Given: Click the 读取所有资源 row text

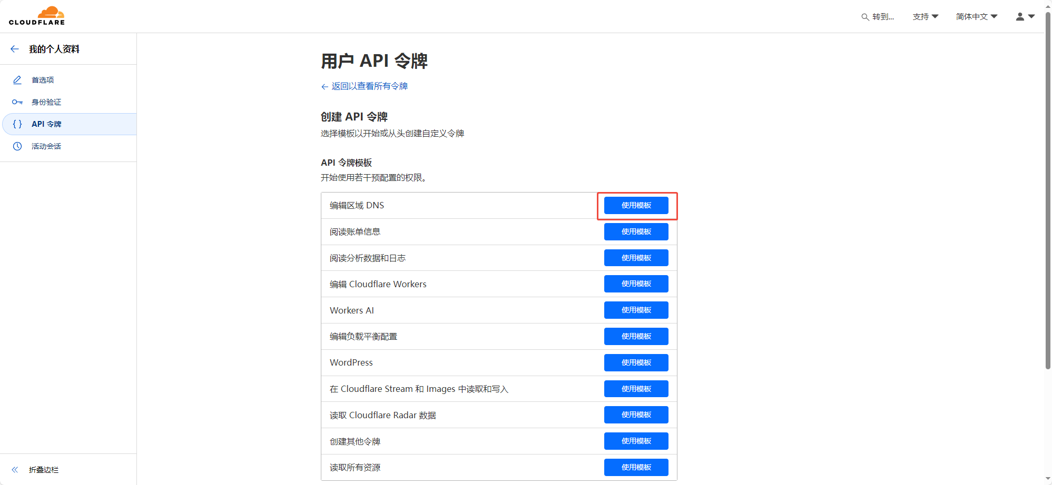Looking at the screenshot, I should pyautogui.click(x=355, y=467).
